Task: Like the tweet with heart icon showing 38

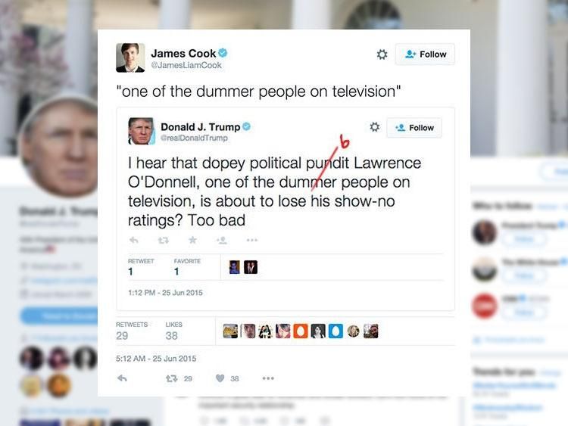Action: tap(220, 378)
